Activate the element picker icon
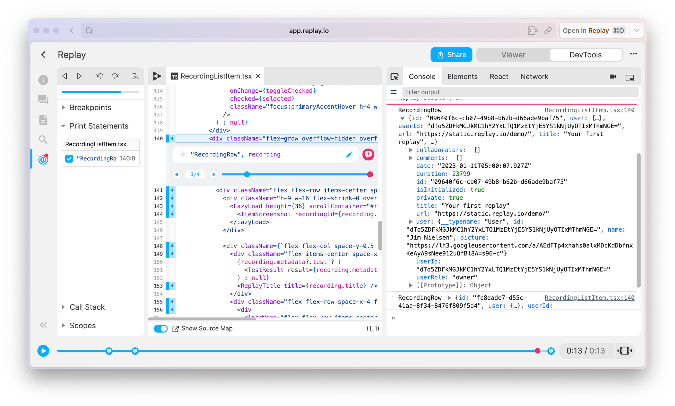The image size is (675, 406). [395, 76]
